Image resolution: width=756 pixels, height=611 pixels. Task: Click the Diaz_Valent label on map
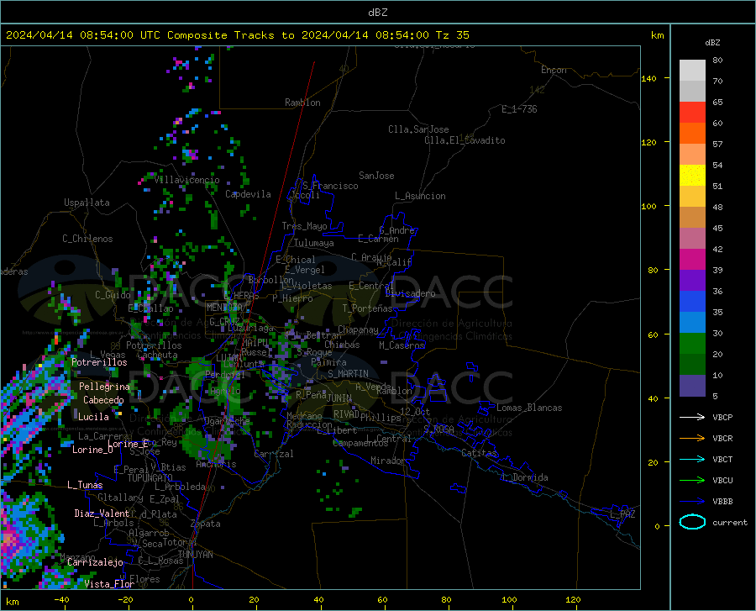(x=102, y=514)
